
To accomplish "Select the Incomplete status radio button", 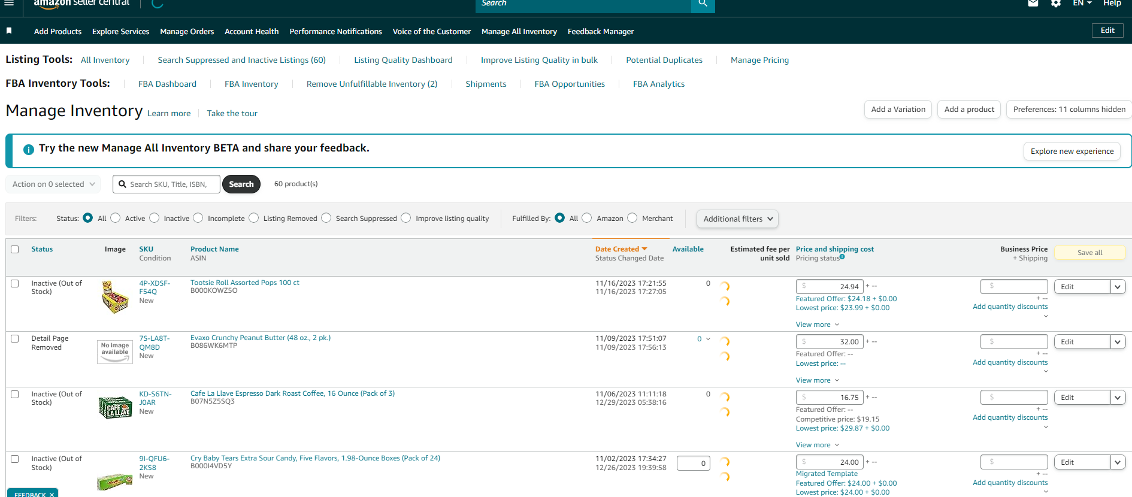I will (198, 218).
